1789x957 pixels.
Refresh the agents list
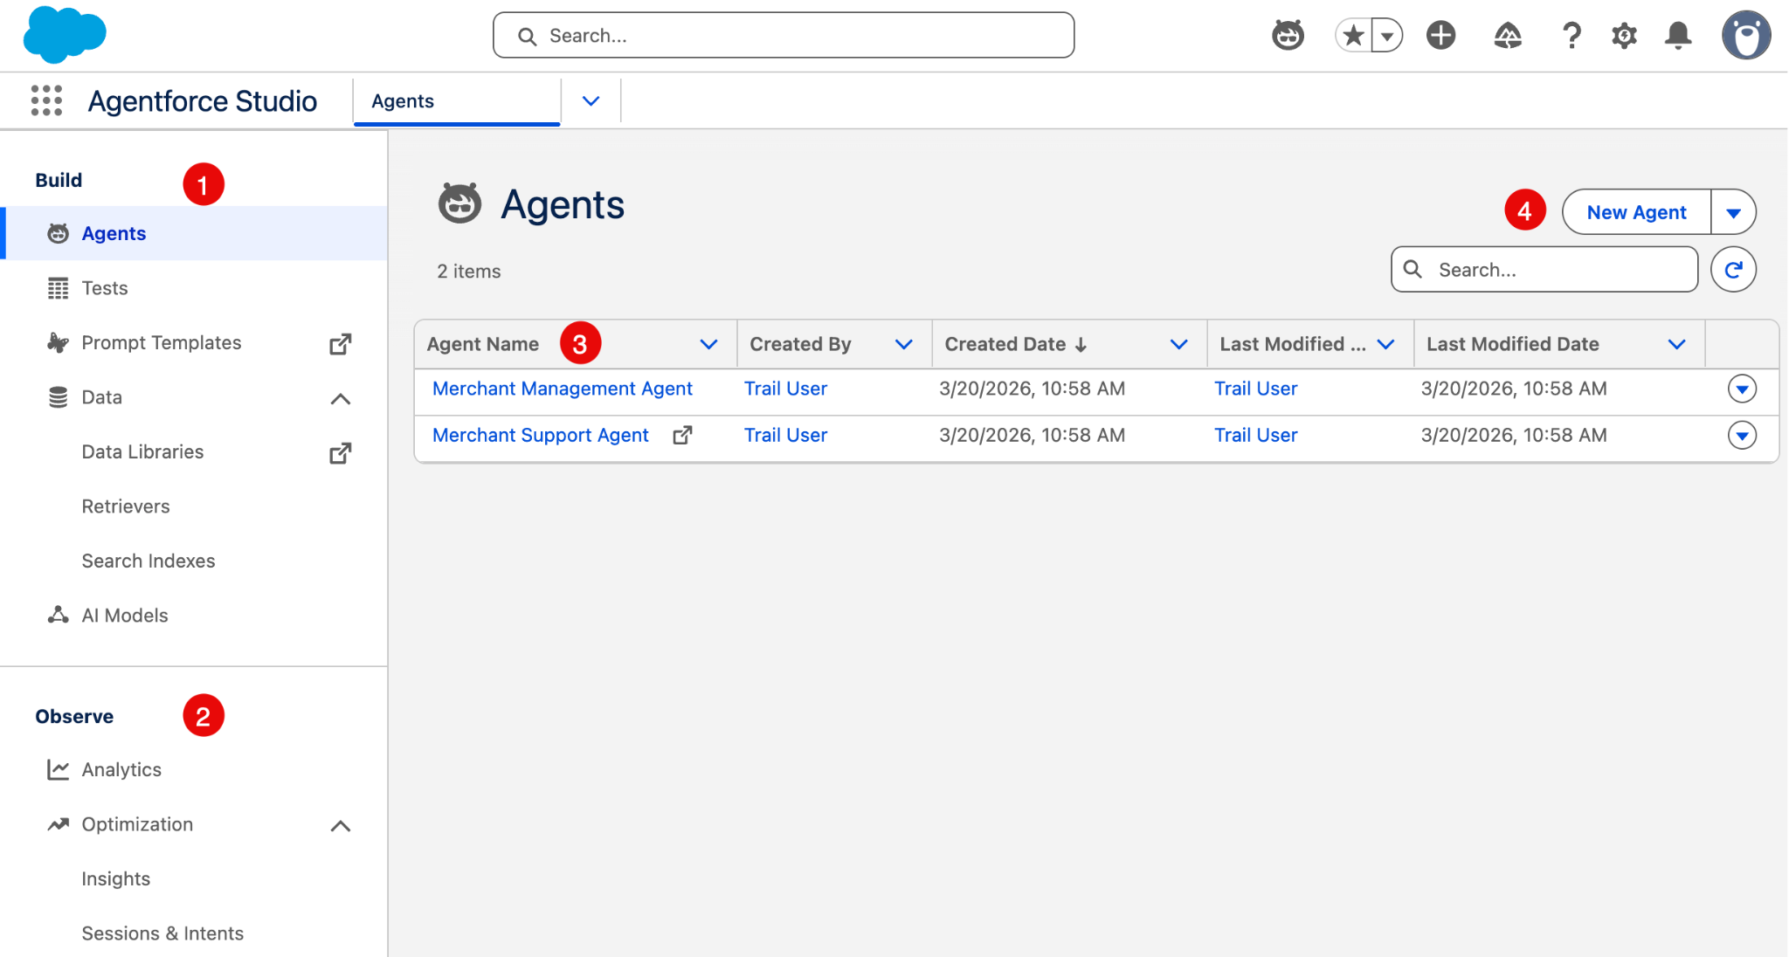pos(1733,270)
